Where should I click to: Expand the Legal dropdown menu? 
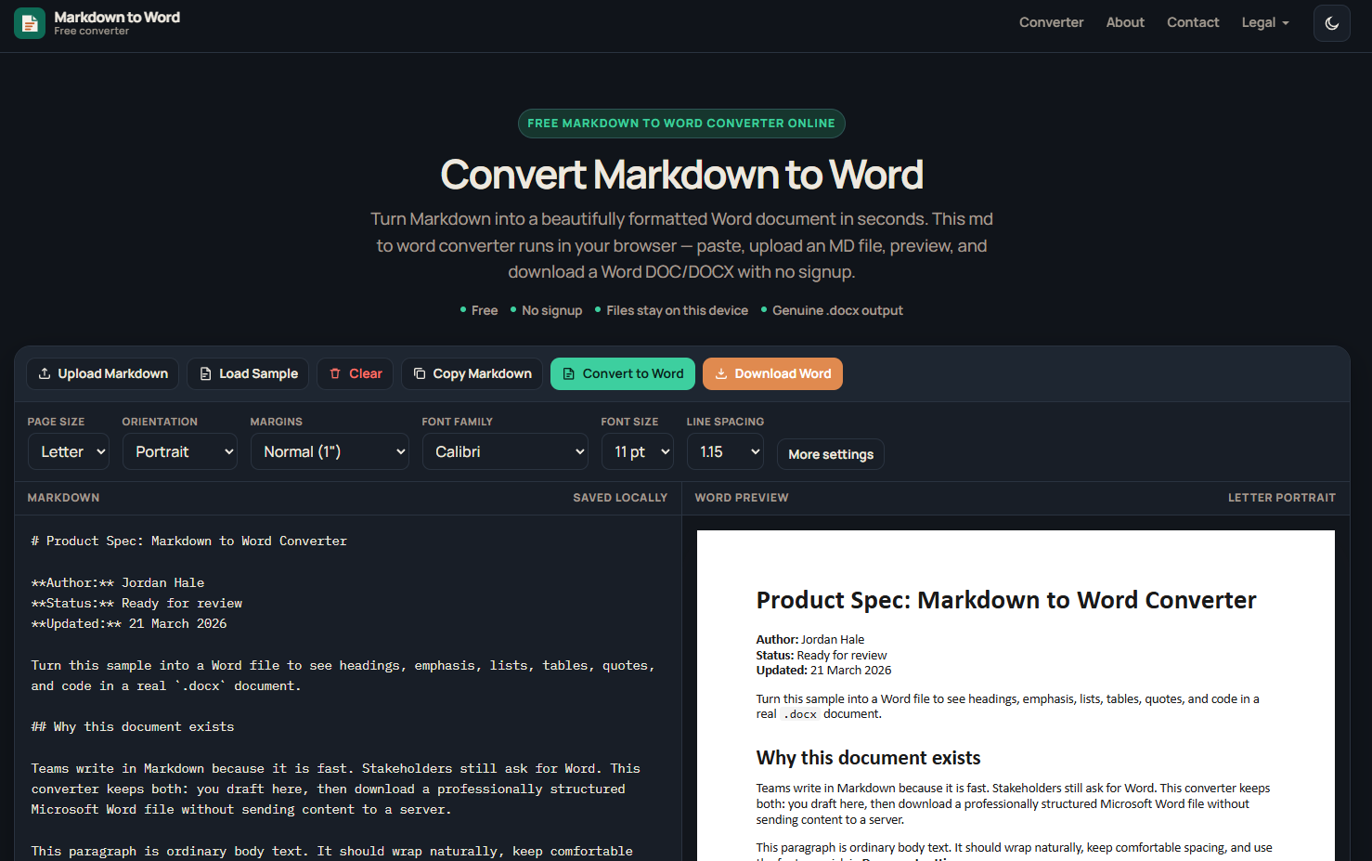coord(1265,22)
